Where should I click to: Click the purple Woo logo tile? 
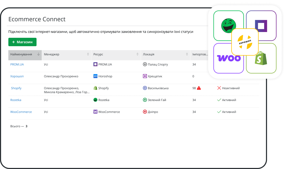coord(228,58)
